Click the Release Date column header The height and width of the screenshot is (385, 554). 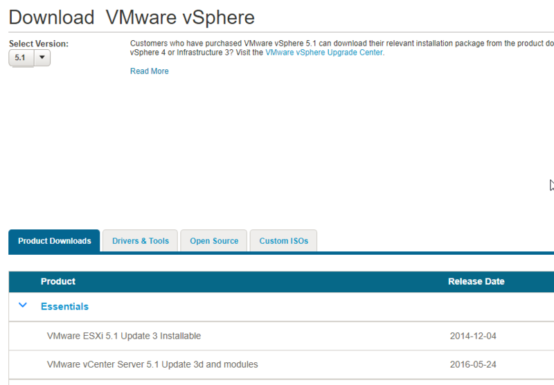(476, 281)
